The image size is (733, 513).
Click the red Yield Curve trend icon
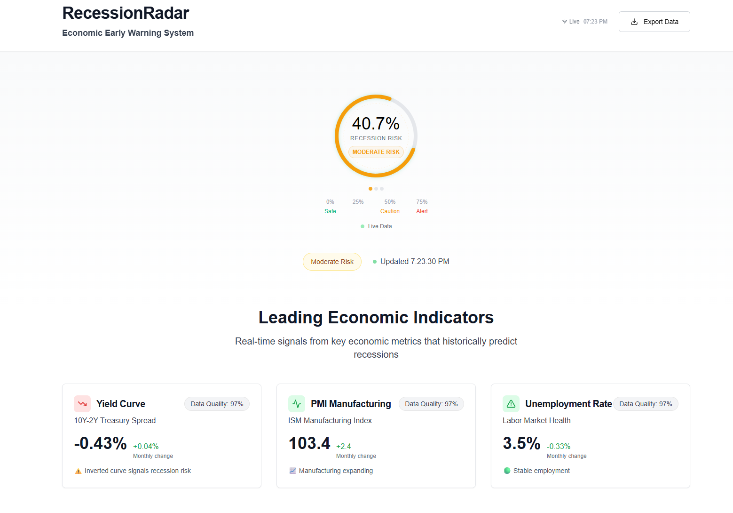82,404
